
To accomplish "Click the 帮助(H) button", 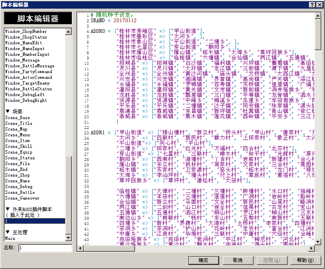I will 306,260.
